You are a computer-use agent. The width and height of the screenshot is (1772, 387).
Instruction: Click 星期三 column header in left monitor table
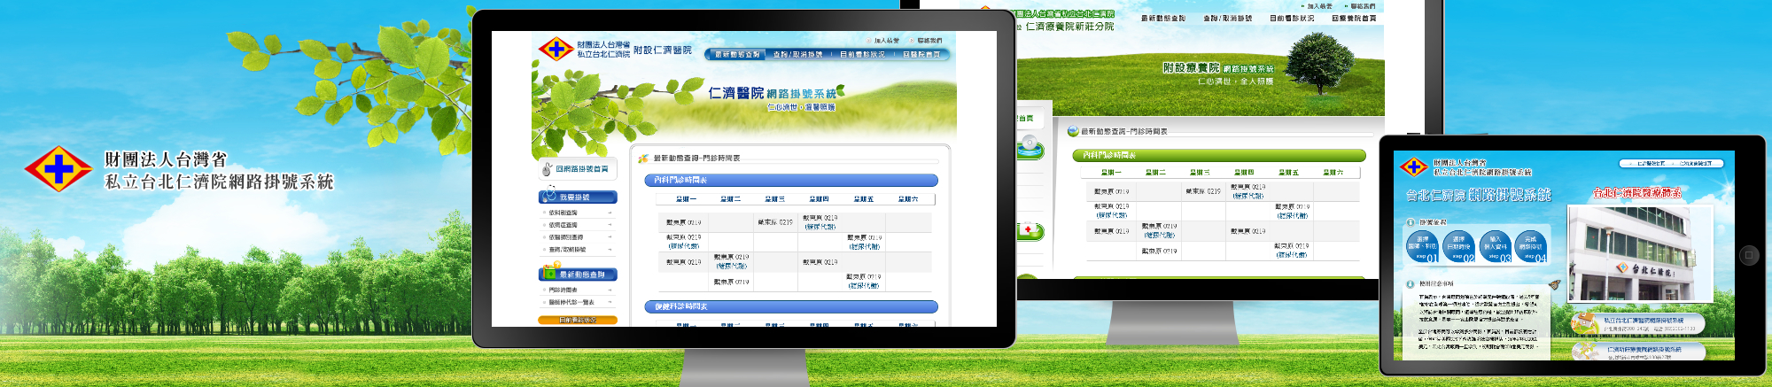tap(774, 199)
